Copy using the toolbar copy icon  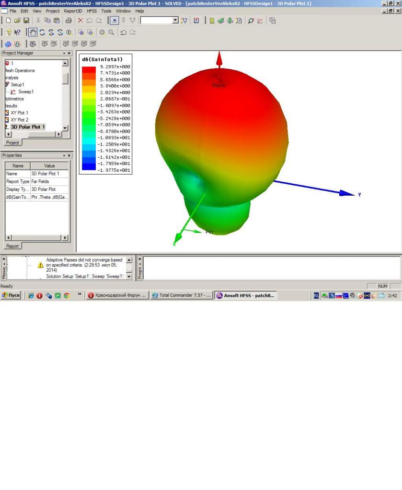point(47,21)
